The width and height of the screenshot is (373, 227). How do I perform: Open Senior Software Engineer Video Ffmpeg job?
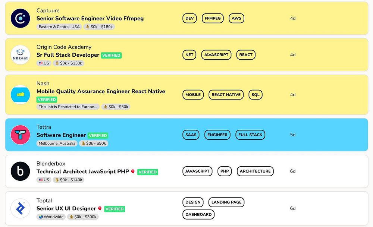click(x=90, y=18)
